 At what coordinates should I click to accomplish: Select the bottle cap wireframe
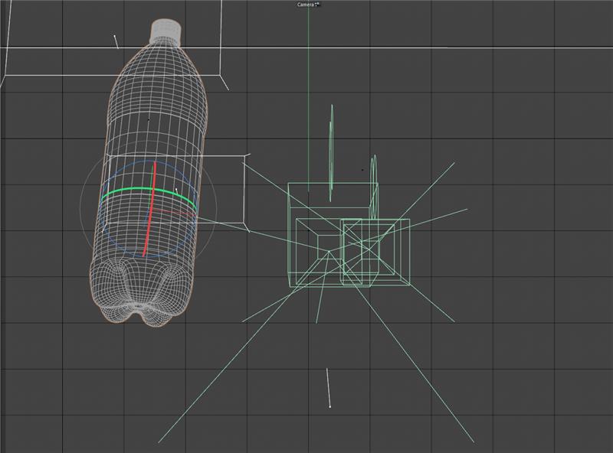tap(166, 29)
